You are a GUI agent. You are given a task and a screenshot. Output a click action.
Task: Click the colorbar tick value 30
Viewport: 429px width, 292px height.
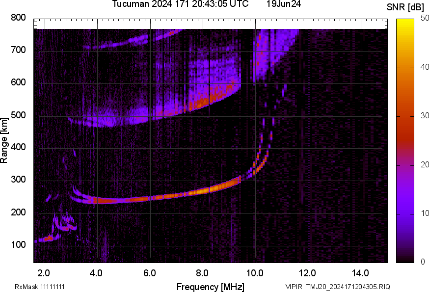click(x=425, y=116)
